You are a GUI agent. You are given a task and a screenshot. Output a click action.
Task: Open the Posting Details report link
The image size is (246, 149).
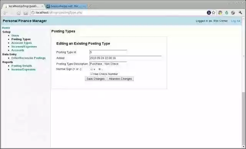pos(22,66)
